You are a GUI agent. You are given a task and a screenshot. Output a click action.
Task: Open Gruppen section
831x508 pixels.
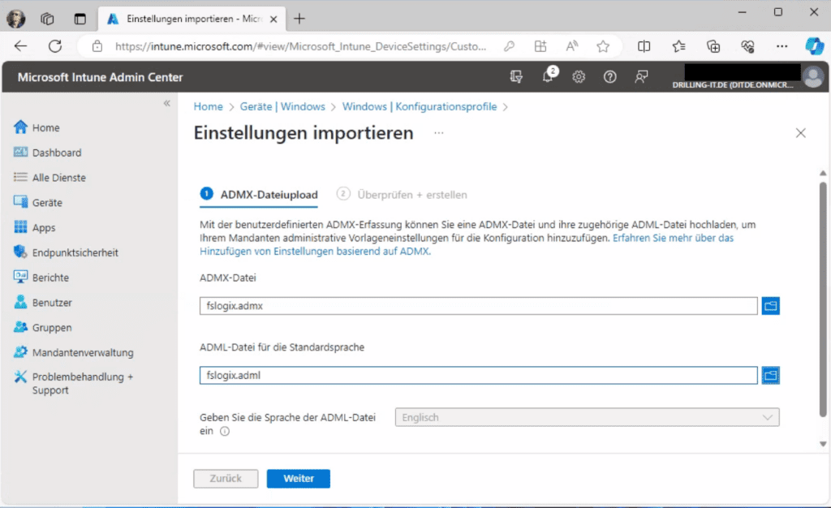point(42,327)
